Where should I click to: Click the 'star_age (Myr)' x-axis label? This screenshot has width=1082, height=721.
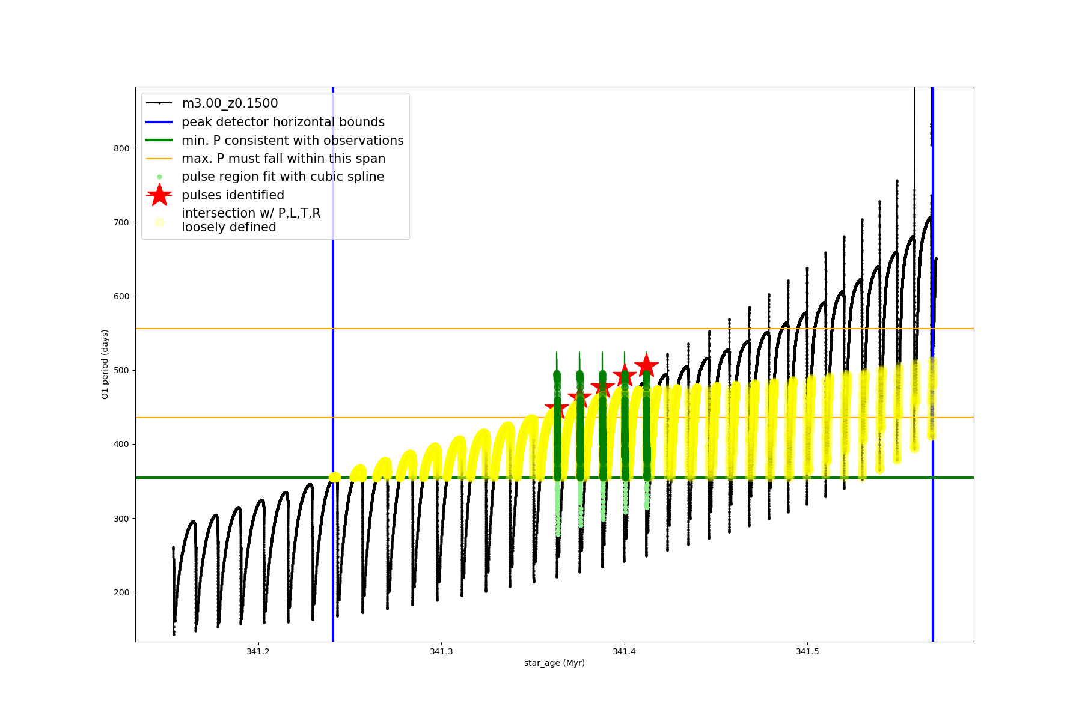[x=554, y=663]
